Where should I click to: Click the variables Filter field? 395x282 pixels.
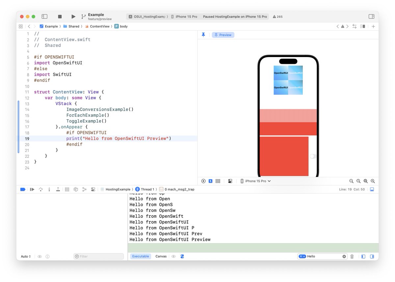[98, 256]
